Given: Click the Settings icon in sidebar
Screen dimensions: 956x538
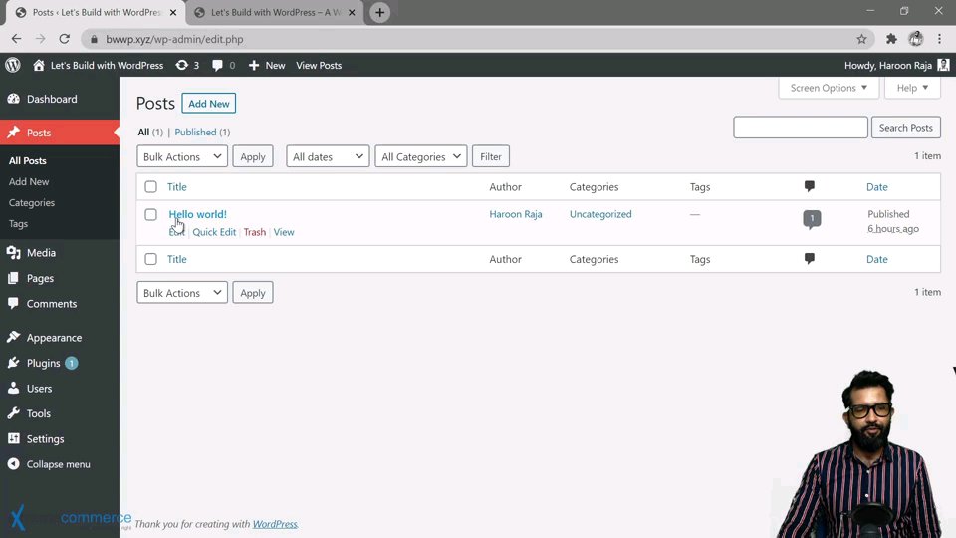Looking at the screenshot, I should [x=13, y=438].
